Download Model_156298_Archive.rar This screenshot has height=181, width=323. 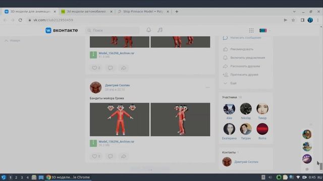[x=117, y=53]
